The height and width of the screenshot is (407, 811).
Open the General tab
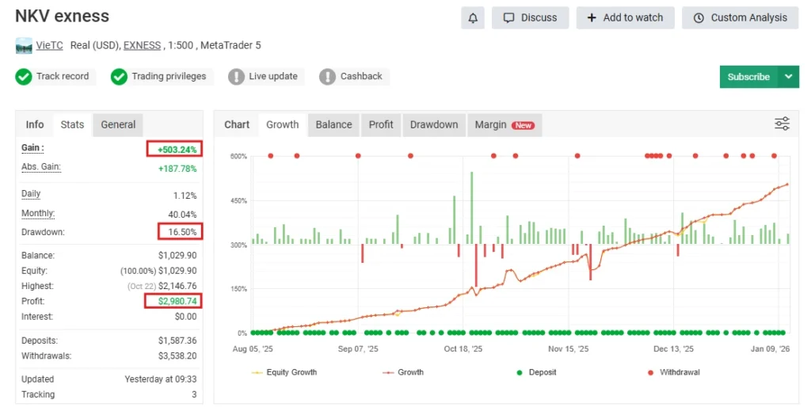[x=118, y=124]
